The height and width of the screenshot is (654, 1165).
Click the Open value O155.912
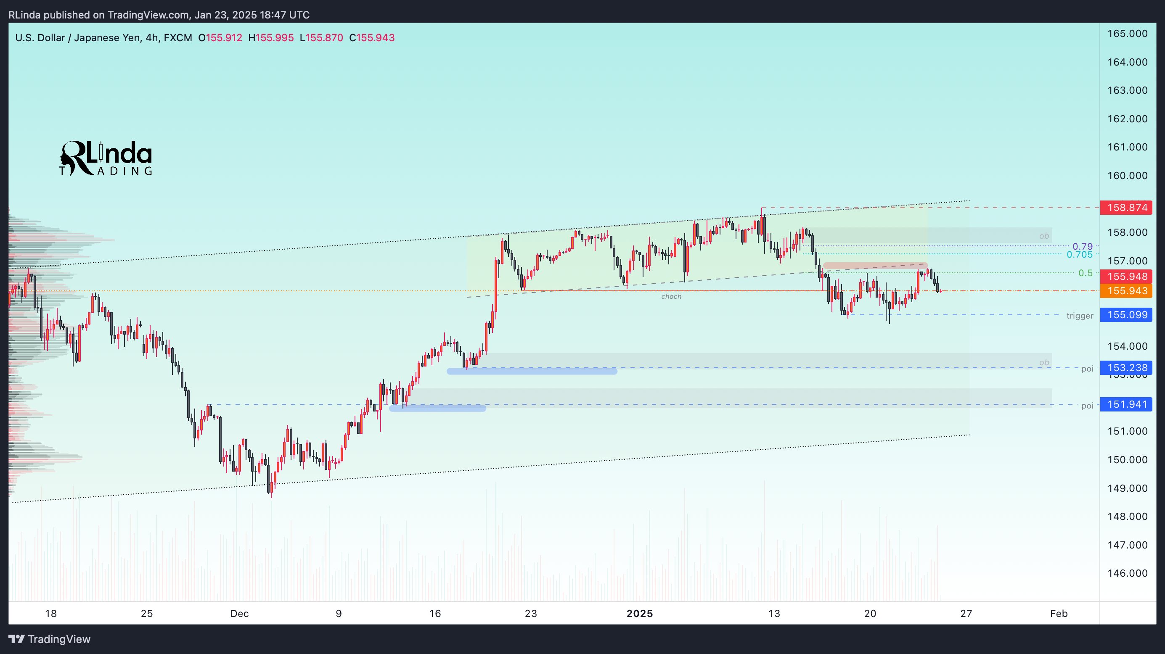click(x=220, y=37)
